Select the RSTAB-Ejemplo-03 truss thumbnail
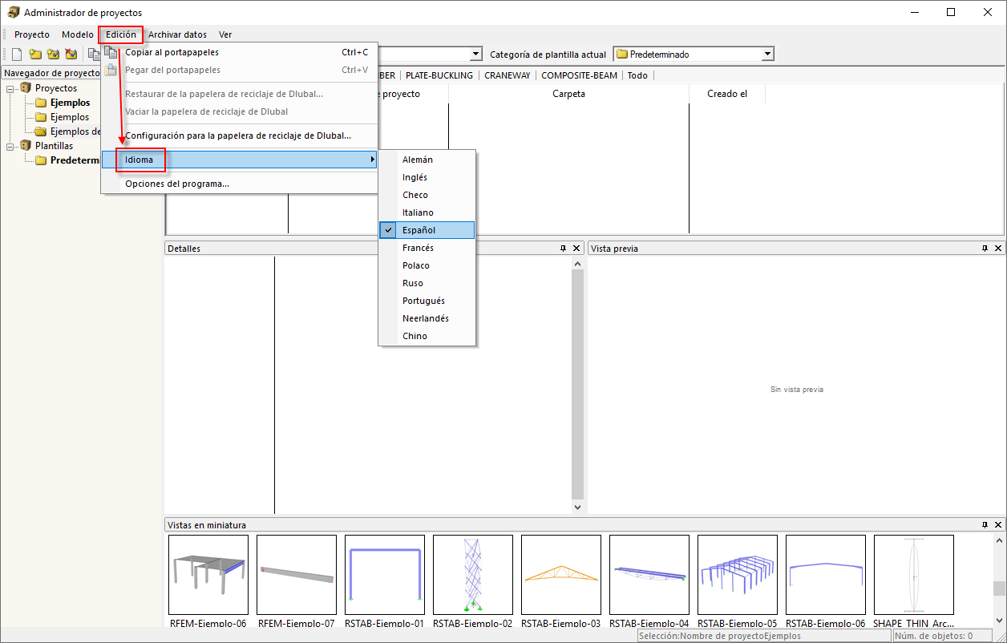1007x643 pixels. (x=561, y=575)
